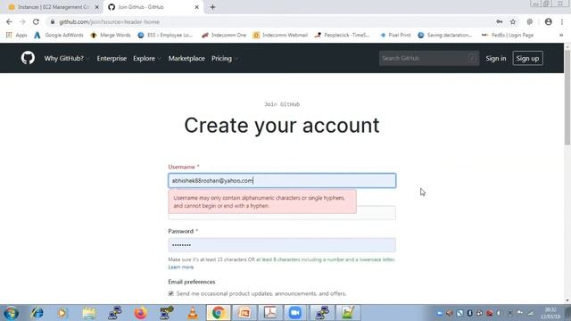Open Adobe Acrobat Reader from the taskbar
The height and width of the screenshot is (321, 571).
[270, 313]
